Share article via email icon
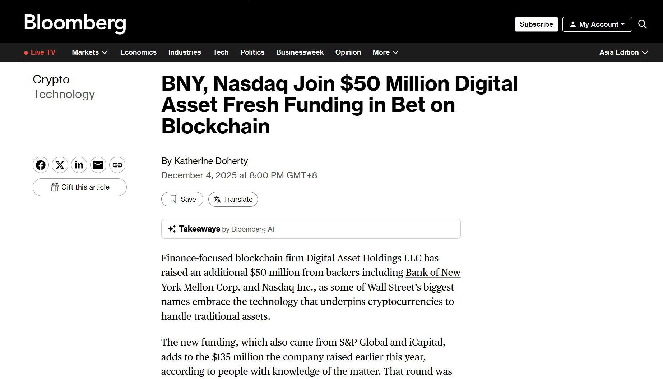663x379 pixels. [98, 165]
